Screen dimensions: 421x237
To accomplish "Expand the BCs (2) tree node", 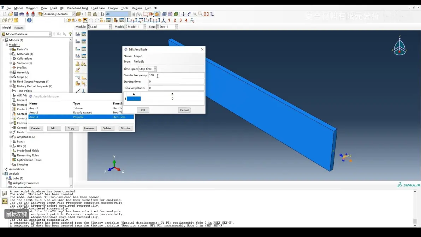I will [11, 146].
